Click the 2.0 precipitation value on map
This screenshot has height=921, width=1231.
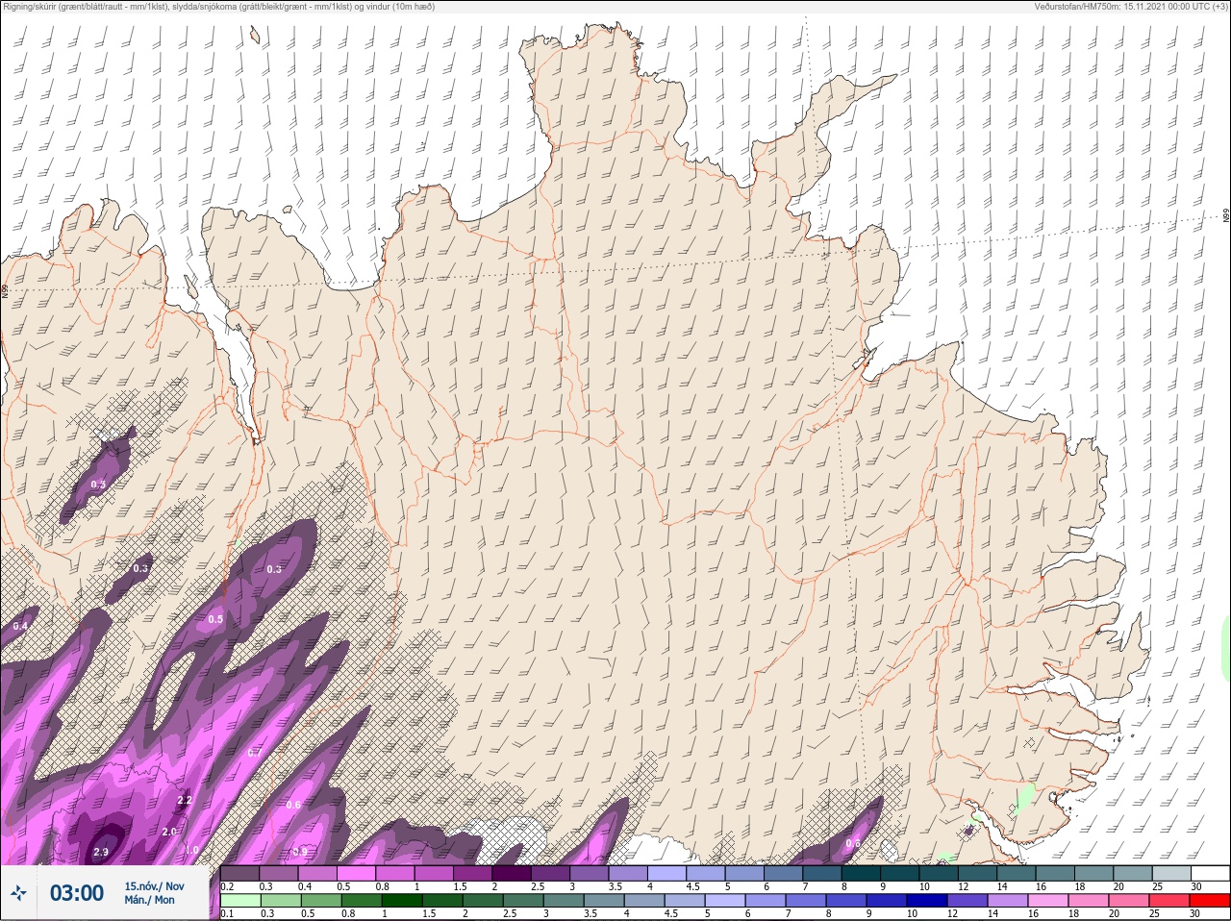(x=169, y=832)
